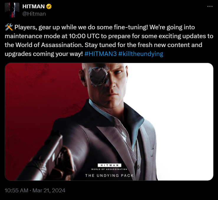Click the Mar 21, 2024 date

(x=49, y=191)
